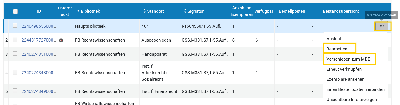Select Erneut verknüpfen menu entry
Image resolution: width=400 pixels, height=105 pixels.
344,69
